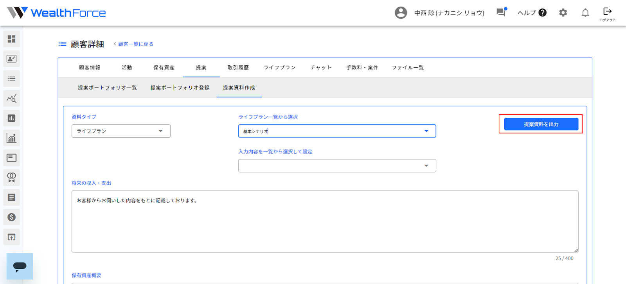Click the 25 / 400 character counter
The width and height of the screenshot is (626, 284).
coord(565,258)
